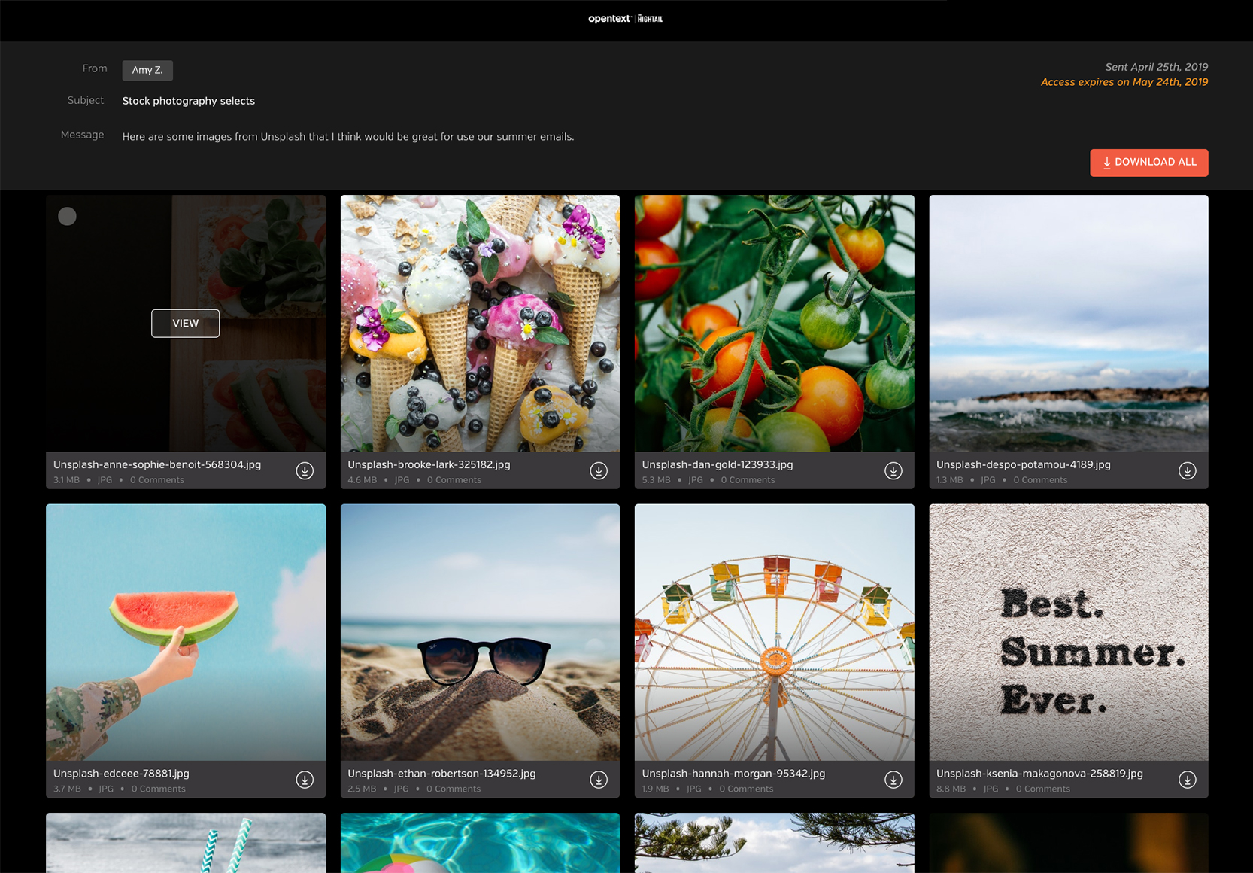Screen dimensions: 1253x873
Task: Click the Unsplash-edceee-78881.jpg file name
Action: (121, 774)
